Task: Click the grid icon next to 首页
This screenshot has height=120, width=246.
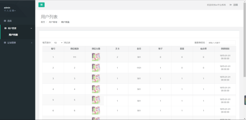Action: pos(5,21)
